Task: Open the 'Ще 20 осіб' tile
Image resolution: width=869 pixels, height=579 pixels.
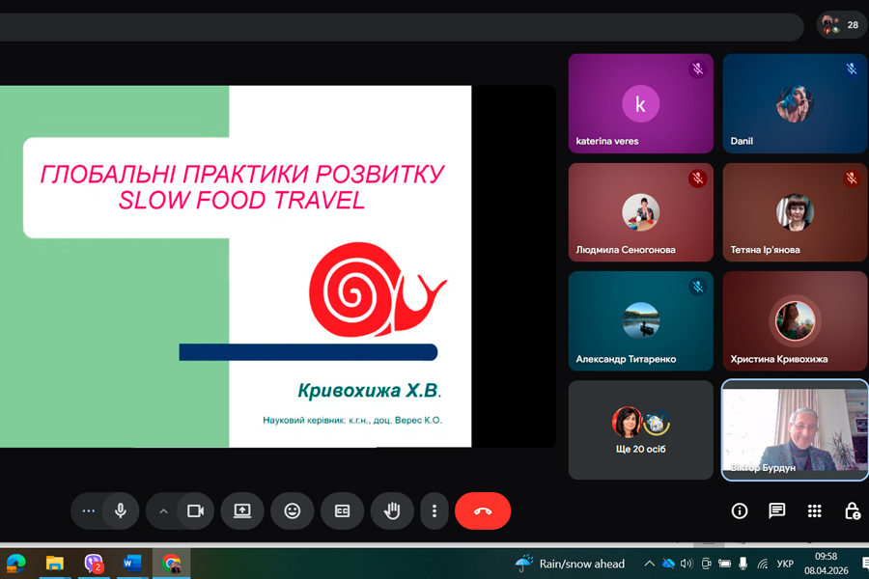Action: point(641,430)
